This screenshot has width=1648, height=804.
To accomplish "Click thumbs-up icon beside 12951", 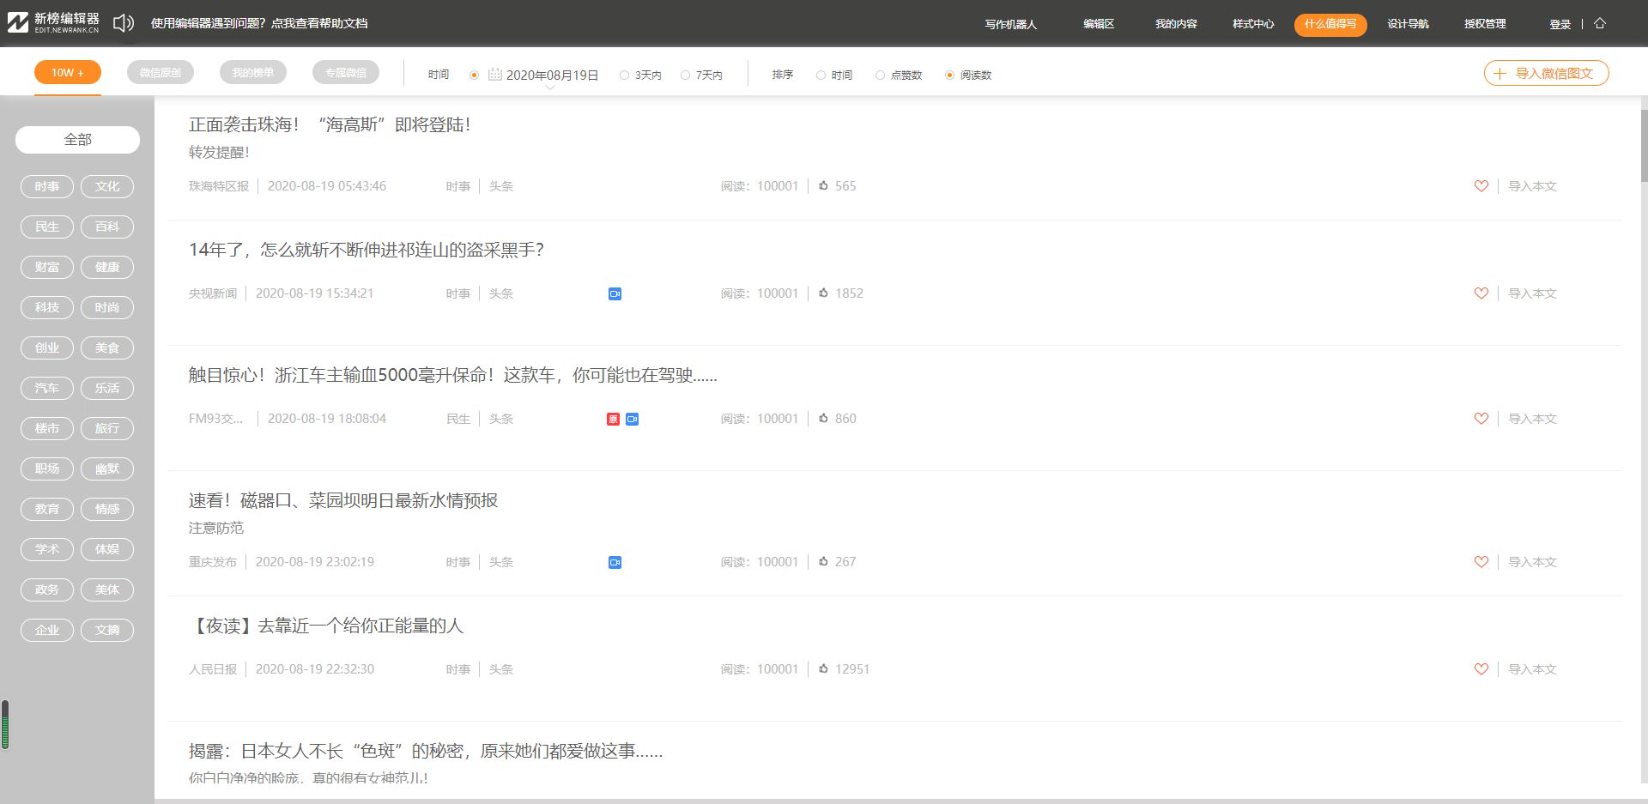I will pyautogui.click(x=823, y=668).
